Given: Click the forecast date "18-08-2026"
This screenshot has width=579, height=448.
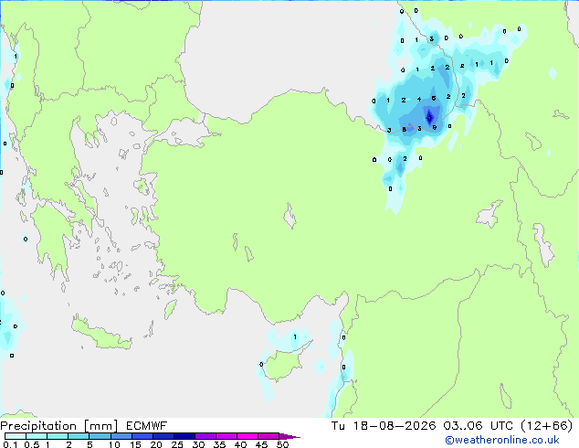Looking at the screenshot, I should point(394,426).
